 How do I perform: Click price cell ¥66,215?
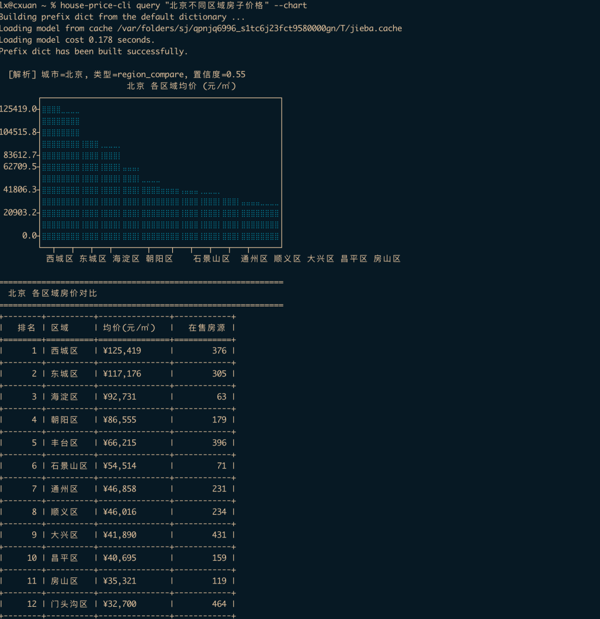[119, 443]
